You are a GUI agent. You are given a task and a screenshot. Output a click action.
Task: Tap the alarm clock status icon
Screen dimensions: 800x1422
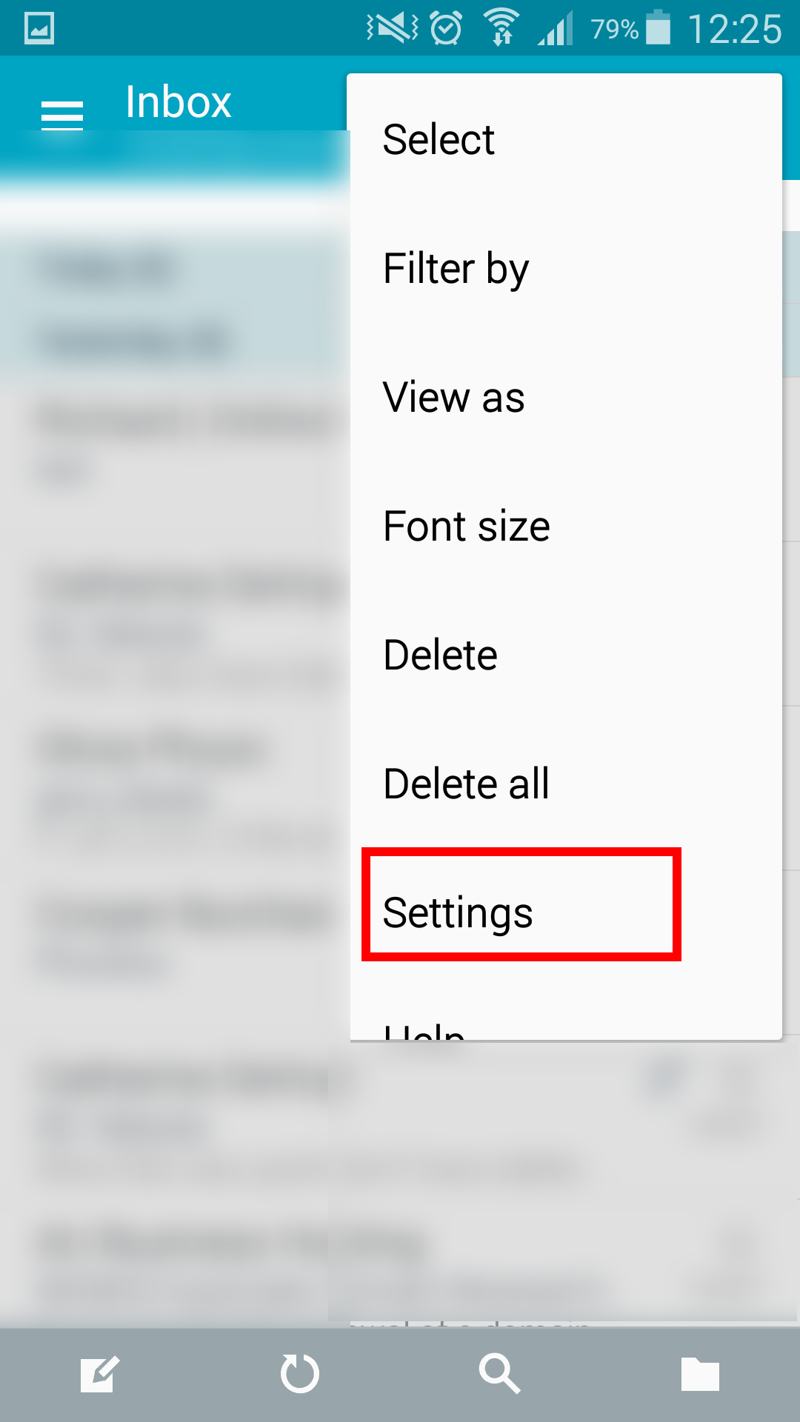pos(447,29)
